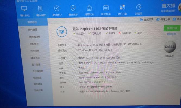Click the 电脑品牌 label under Dell logo

coord(169,56)
